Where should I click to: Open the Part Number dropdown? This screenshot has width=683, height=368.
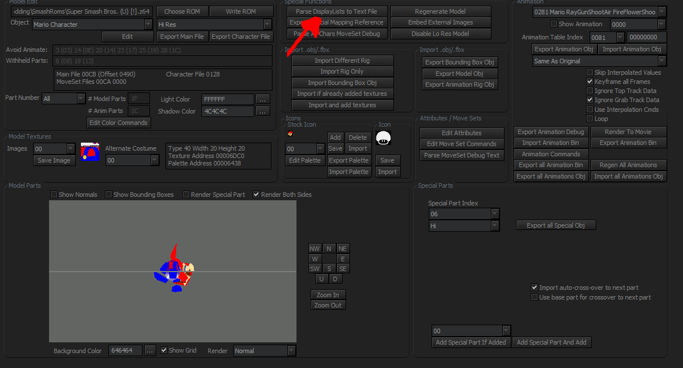click(x=80, y=99)
